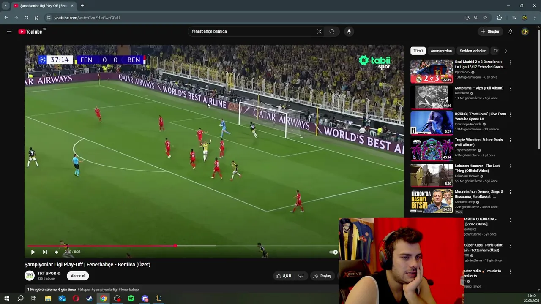Open Chrome three-dot menu

tap(535, 18)
